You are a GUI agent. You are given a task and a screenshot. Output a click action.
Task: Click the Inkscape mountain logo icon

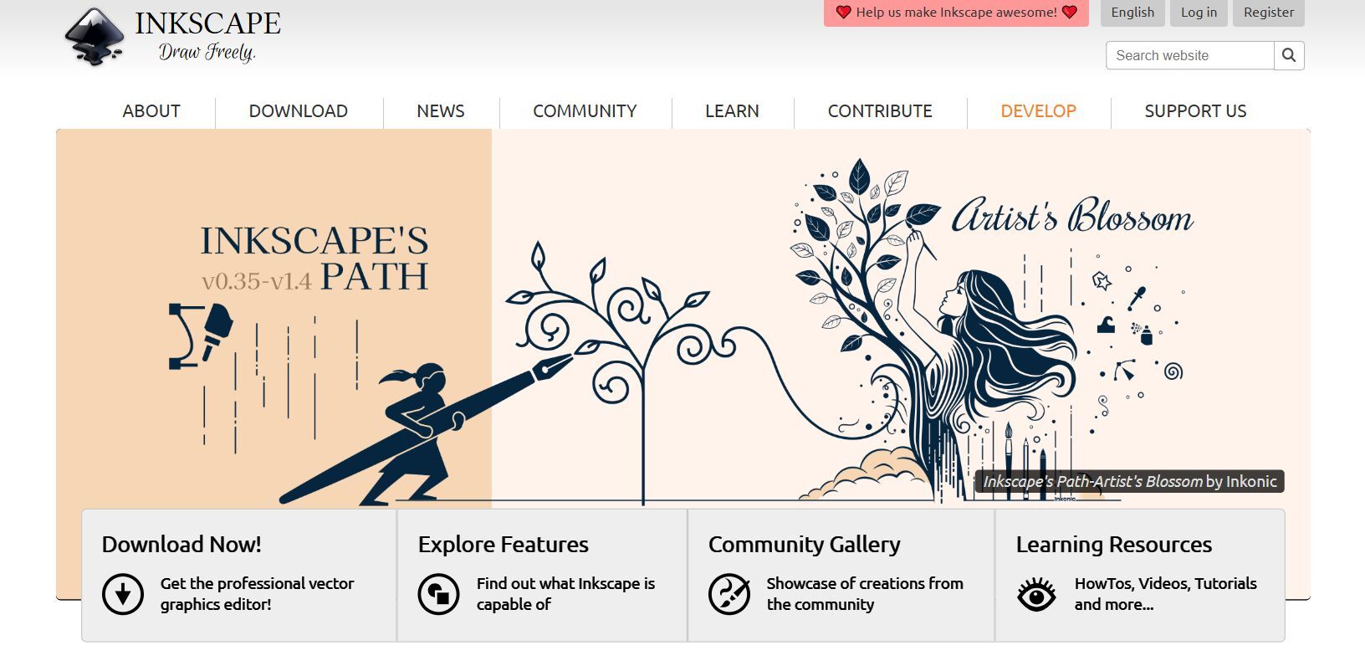point(95,36)
